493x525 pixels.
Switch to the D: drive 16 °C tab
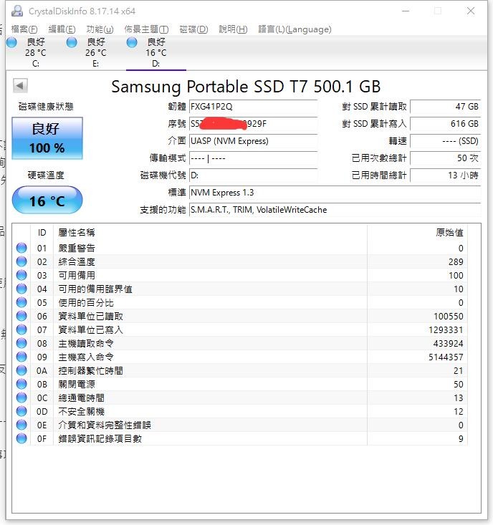pyautogui.click(x=156, y=52)
